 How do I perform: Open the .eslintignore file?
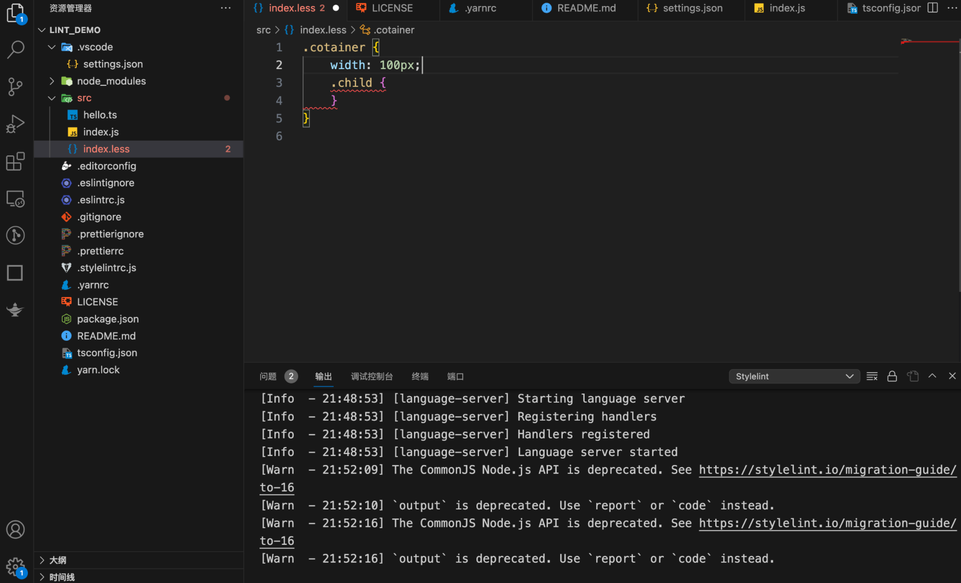pos(139,183)
